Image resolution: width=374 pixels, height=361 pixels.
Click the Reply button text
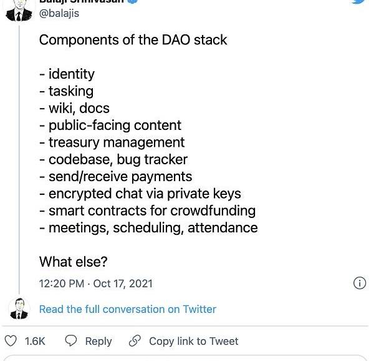(x=98, y=341)
